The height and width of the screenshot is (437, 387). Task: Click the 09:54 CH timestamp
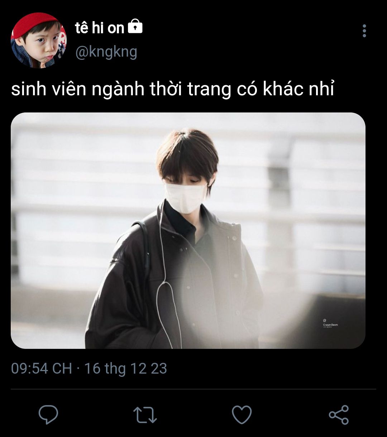[x=42, y=369]
